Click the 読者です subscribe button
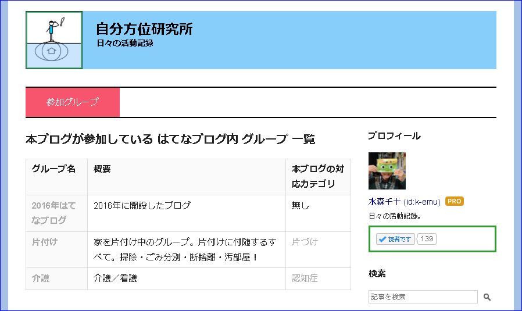 [x=395, y=239]
